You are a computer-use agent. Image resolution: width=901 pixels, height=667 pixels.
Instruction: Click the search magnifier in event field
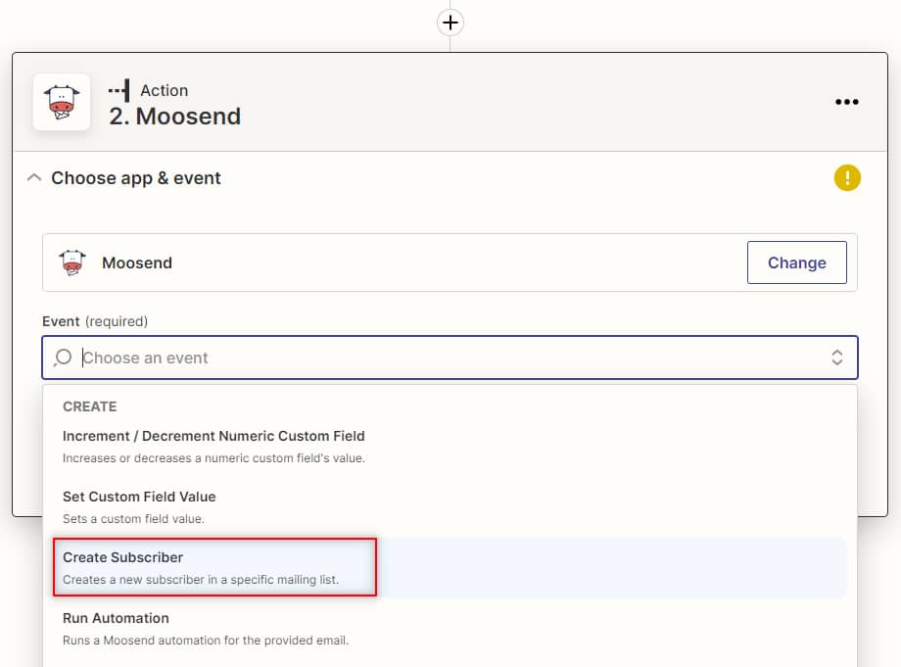(63, 357)
